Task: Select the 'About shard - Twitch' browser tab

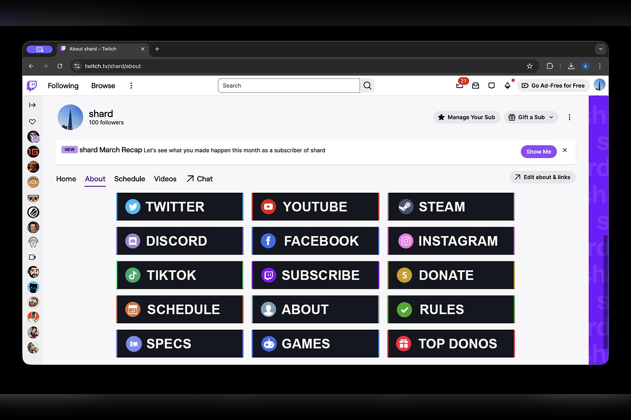Action: coord(103,49)
